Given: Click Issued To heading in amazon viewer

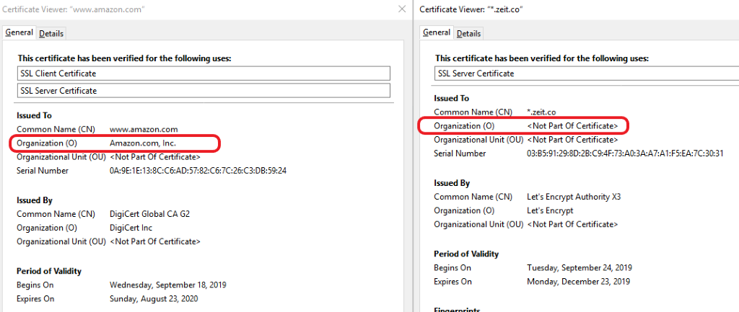Looking at the screenshot, I should tap(35, 115).
